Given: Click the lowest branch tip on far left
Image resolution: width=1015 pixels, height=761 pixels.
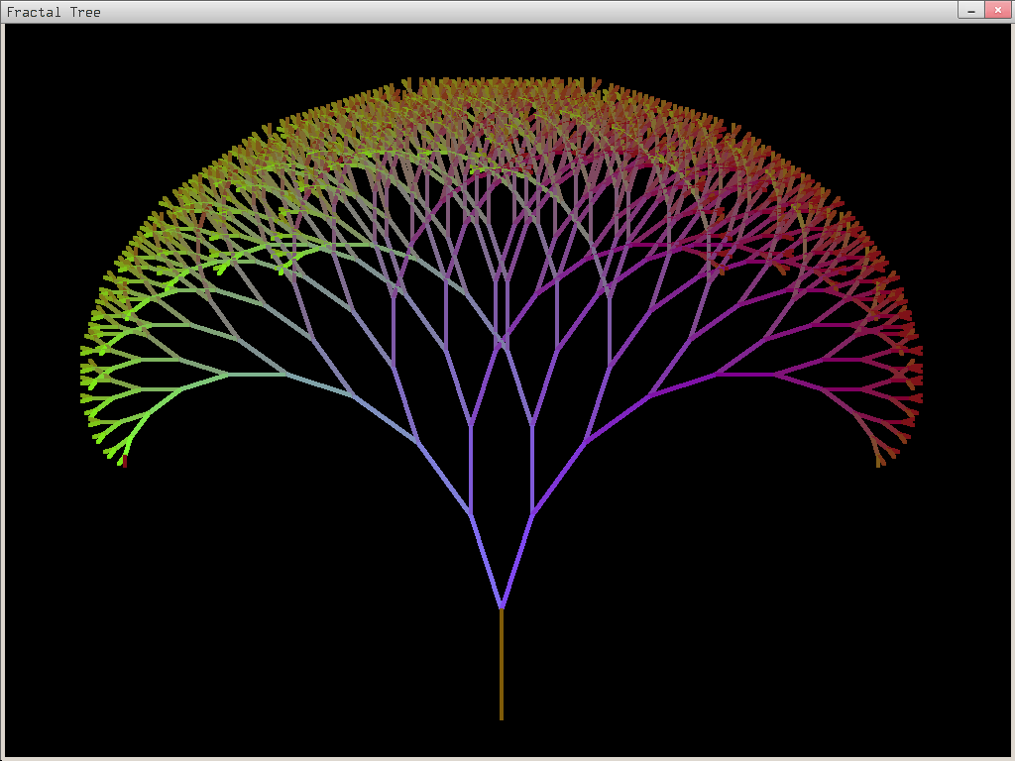Looking at the screenshot, I should (124, 462).
